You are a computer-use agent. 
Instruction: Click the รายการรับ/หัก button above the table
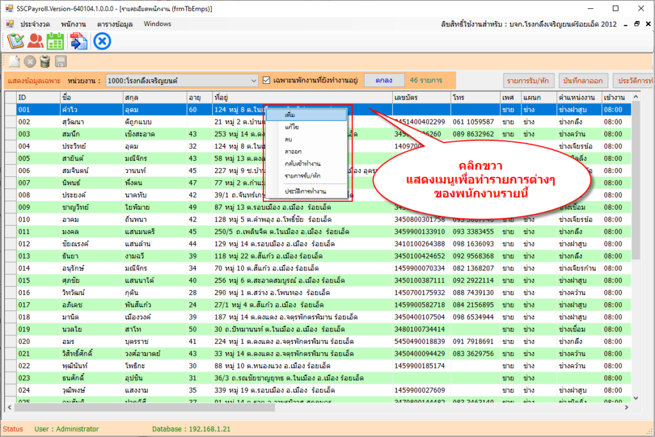528,80
